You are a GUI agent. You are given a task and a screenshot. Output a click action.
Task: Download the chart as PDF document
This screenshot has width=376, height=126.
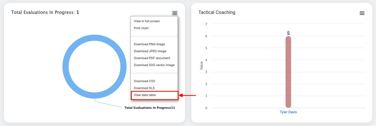click(x=152, y=58)
